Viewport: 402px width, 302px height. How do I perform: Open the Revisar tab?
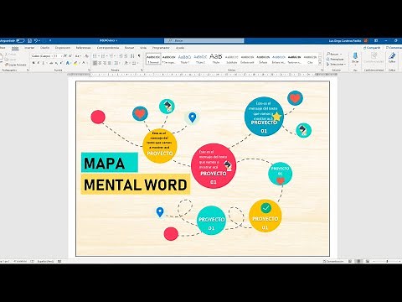(129, 48)
